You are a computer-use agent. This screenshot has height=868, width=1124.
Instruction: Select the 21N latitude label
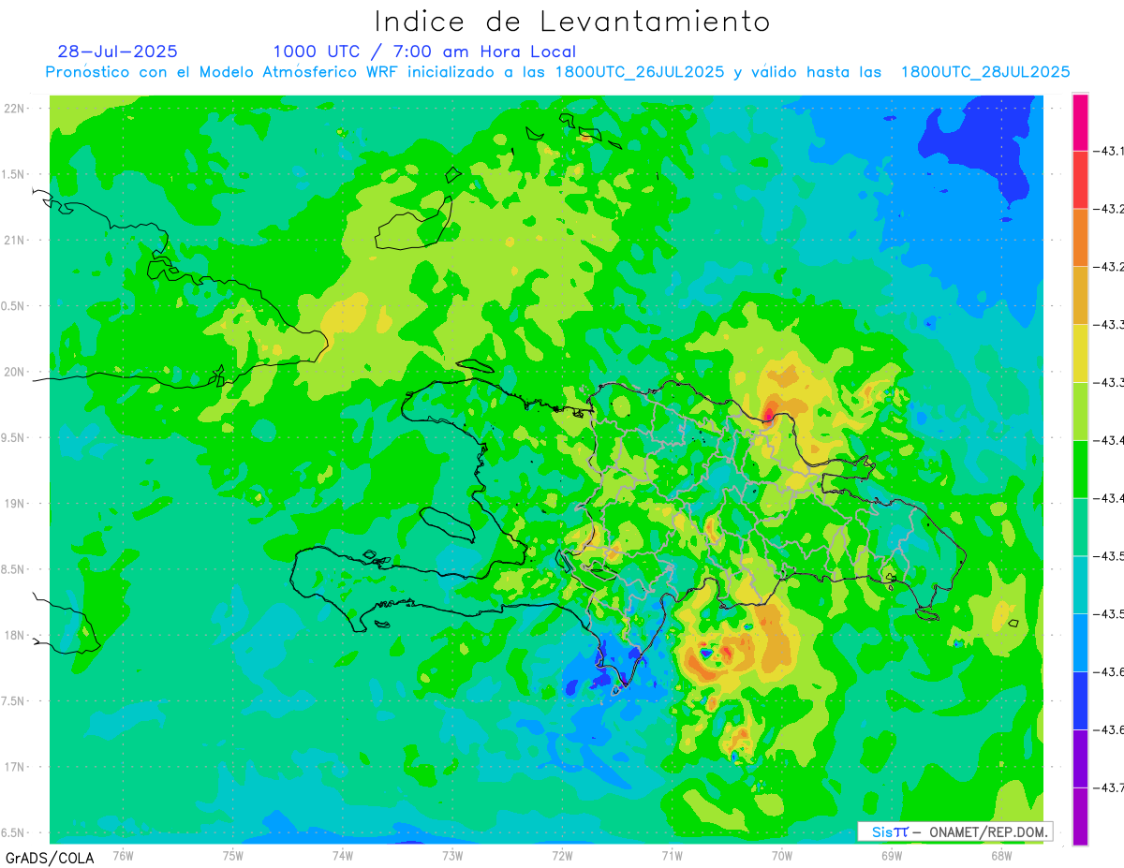pyautogui.click(x=15, y=241)
